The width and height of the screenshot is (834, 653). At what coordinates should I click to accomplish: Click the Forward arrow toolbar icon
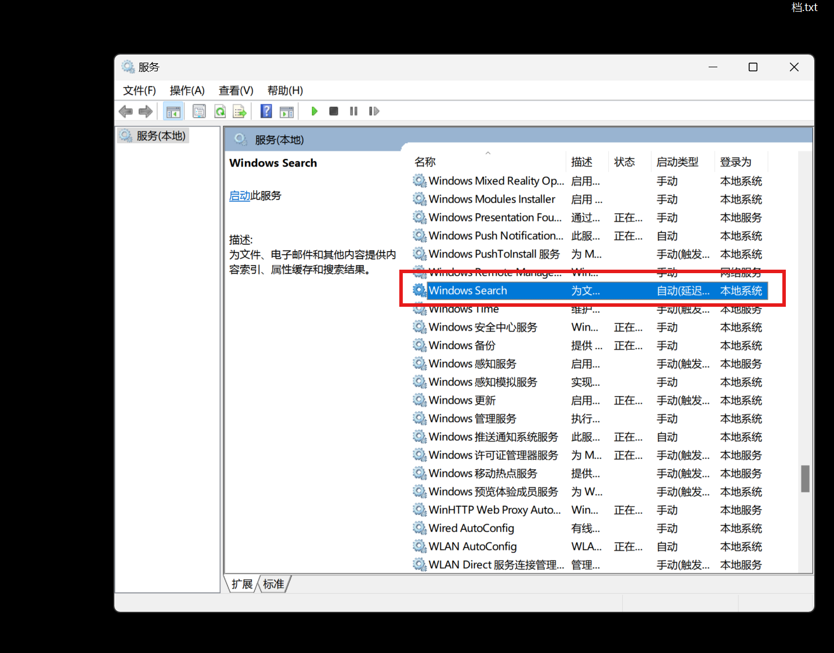[x=145, y=111]
